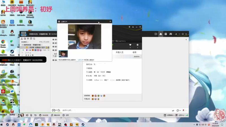Toggle the microphone mute button
226x127 pixels.
31,115
